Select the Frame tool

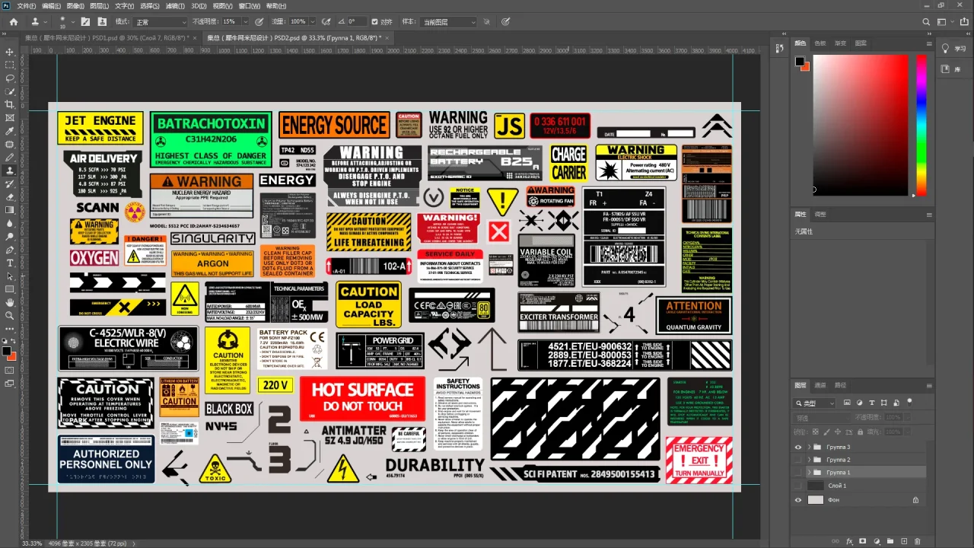pos(10,117)
